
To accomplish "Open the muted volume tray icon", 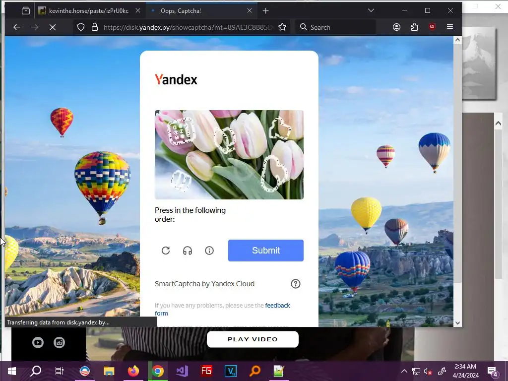I will [428, 371].
